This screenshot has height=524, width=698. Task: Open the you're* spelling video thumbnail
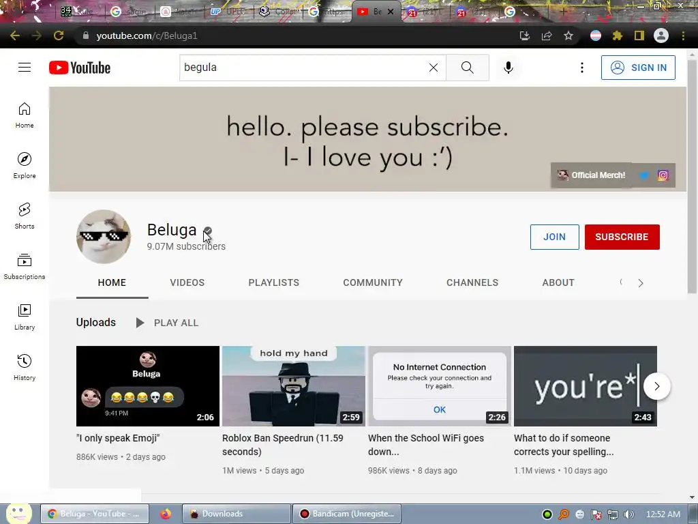click(586, 386)
